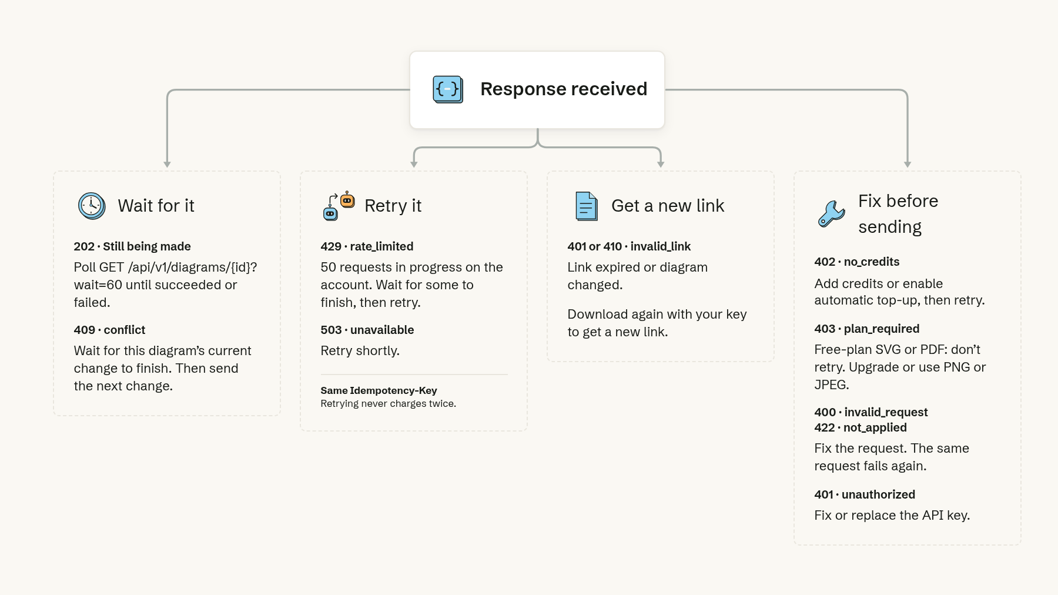Click Download again with your key paragraph
Viewport: 1058px width, 595px height.
pos(657,323)
